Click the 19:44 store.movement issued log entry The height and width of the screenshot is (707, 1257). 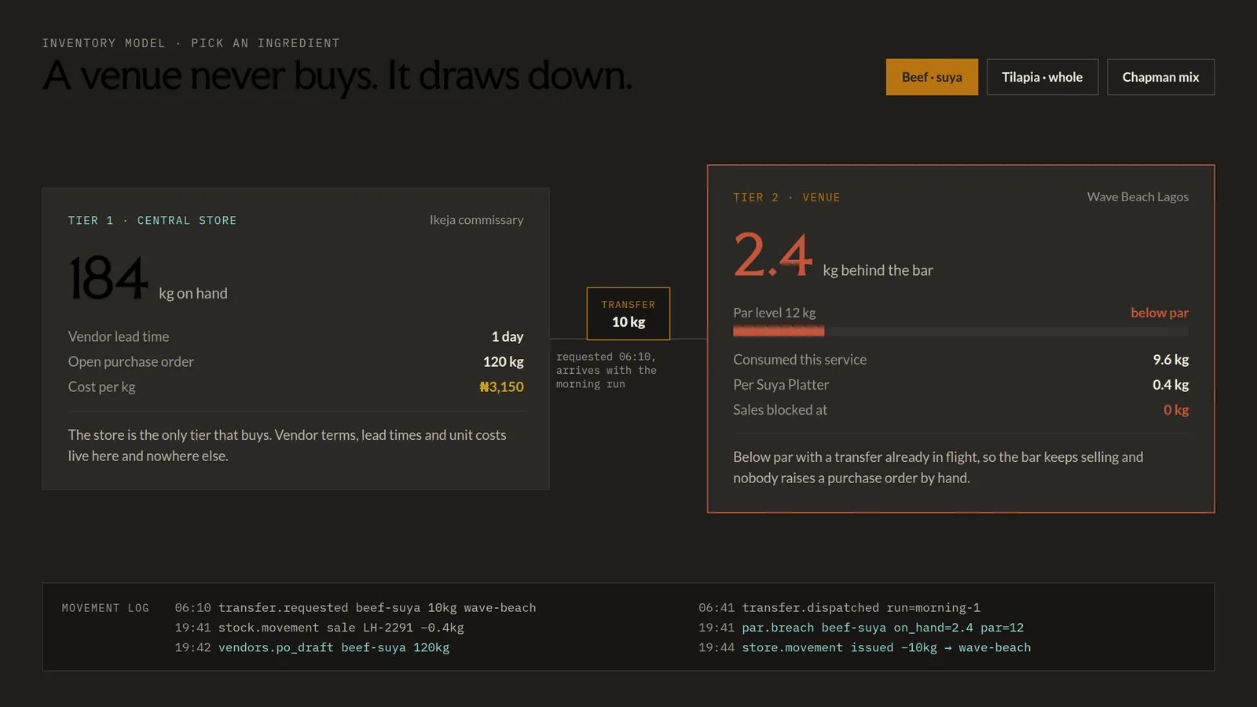(864, 647)
